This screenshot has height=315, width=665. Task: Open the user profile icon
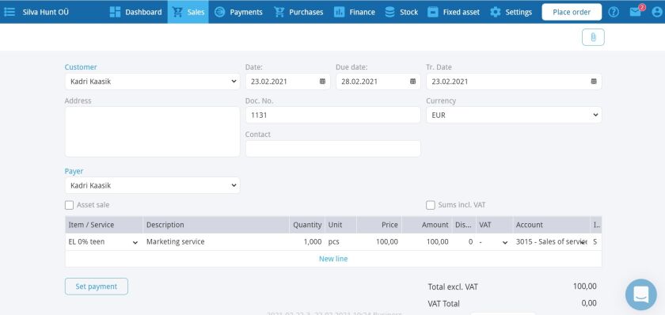[656, 12]
